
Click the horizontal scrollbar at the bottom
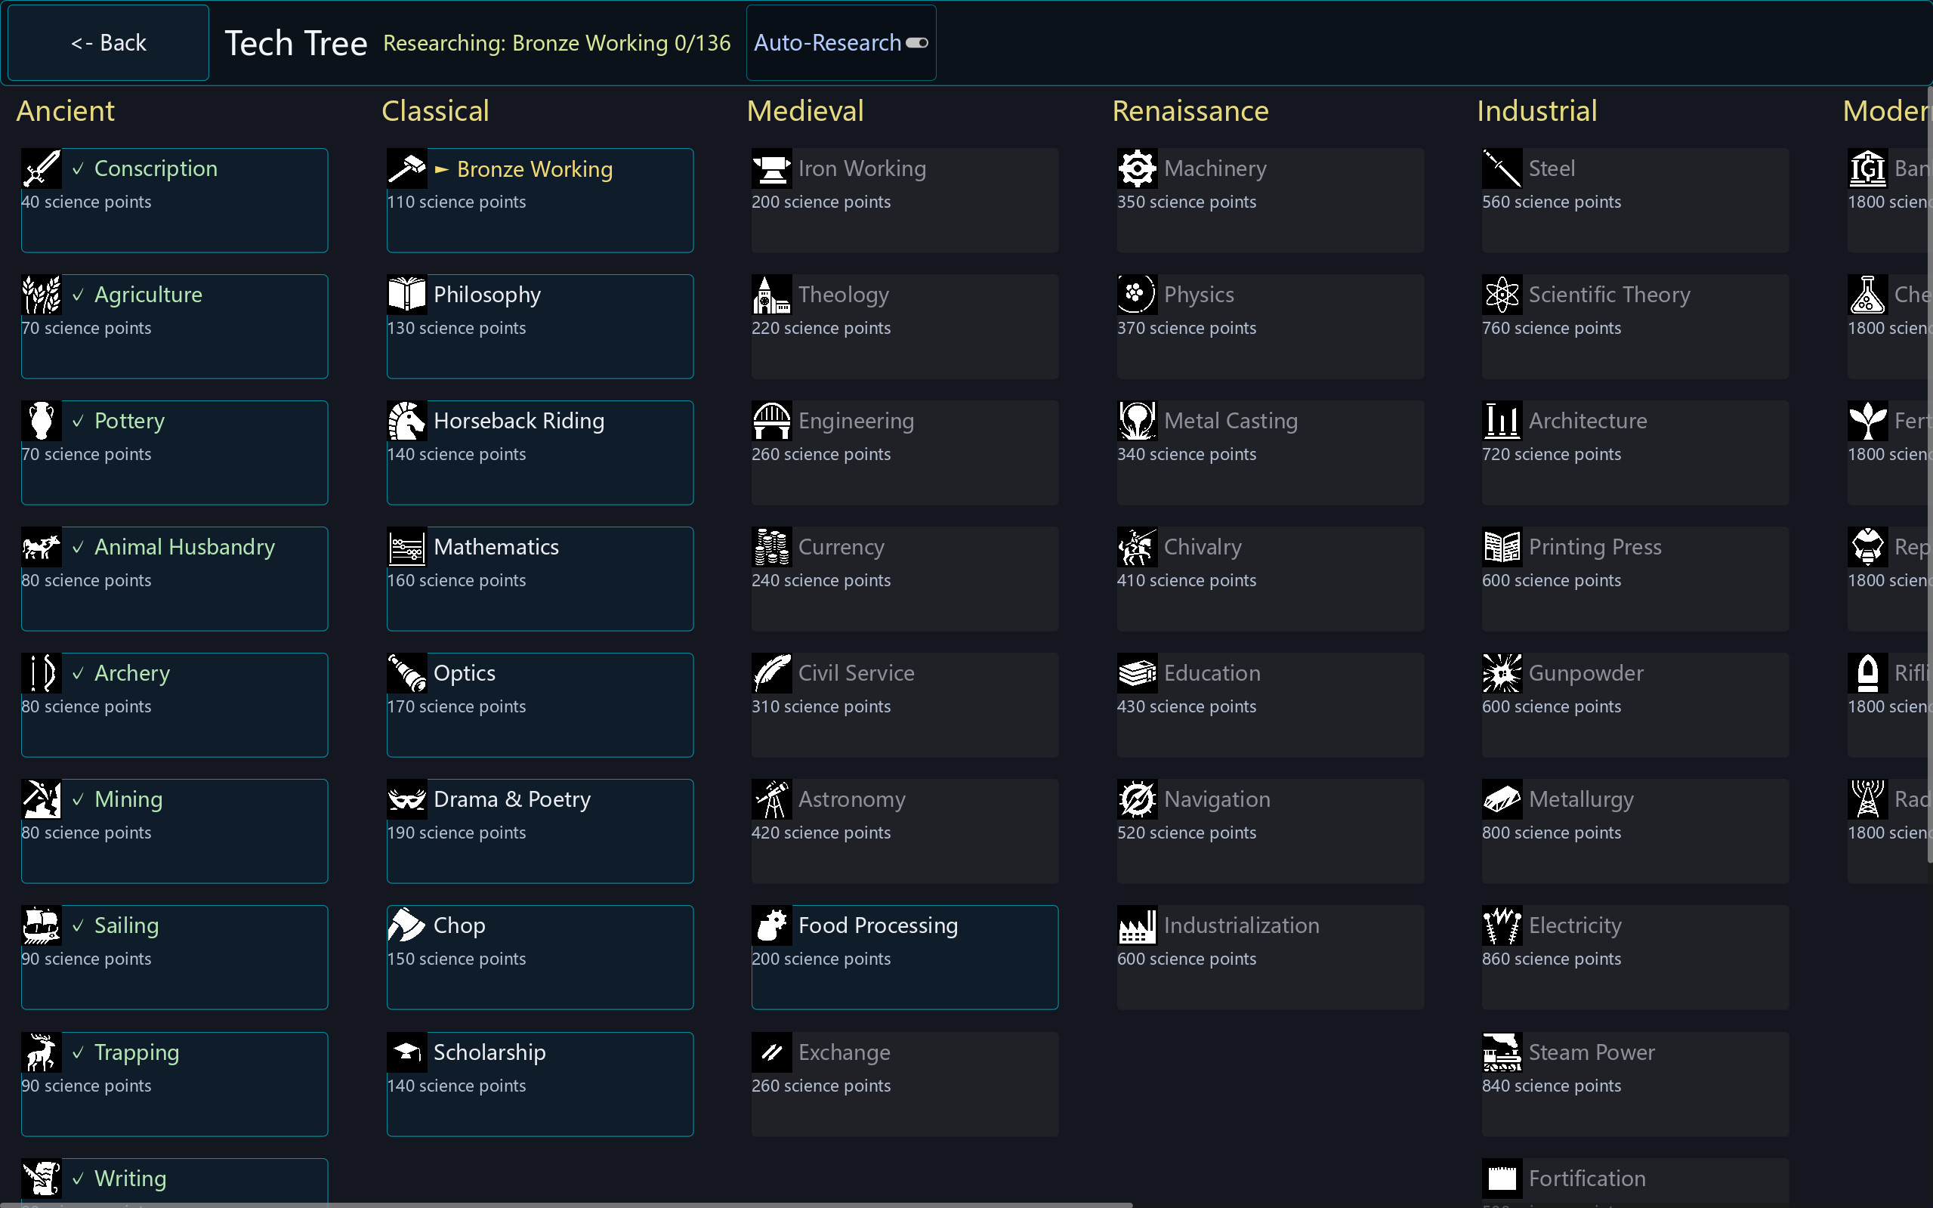(x=567, y=1205)
